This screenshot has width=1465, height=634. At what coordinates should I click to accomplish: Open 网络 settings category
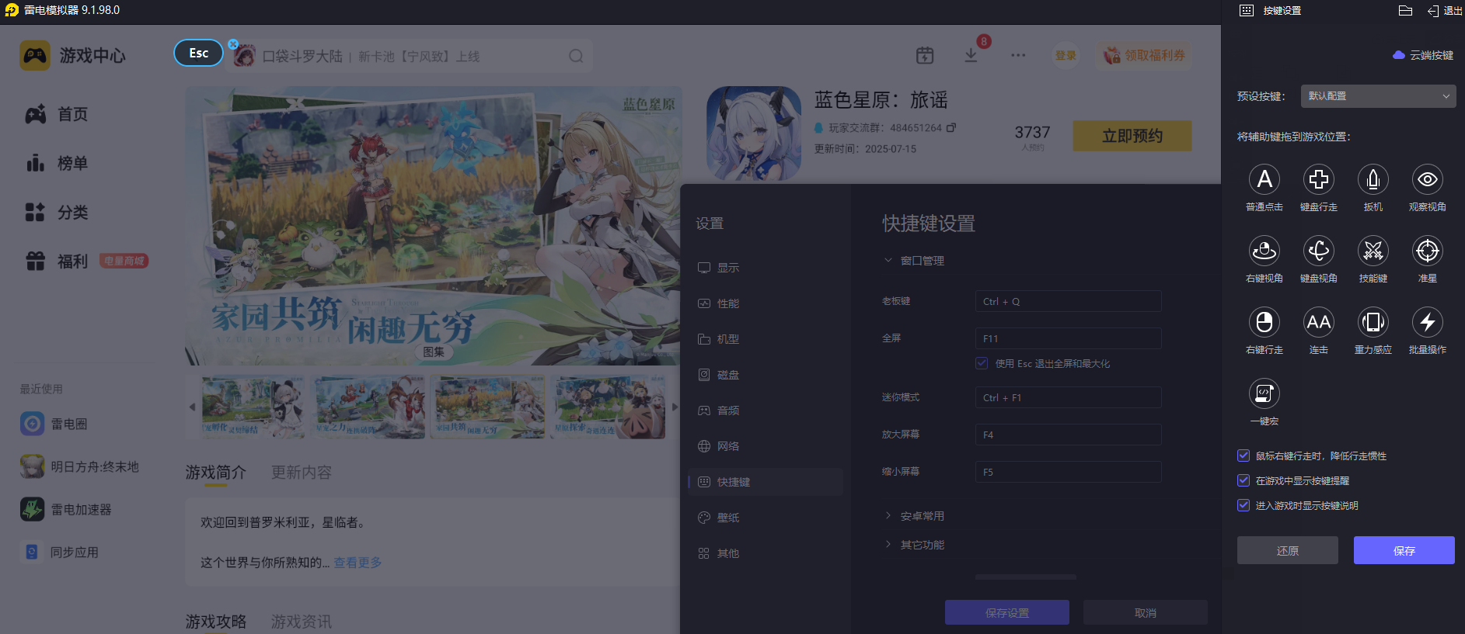click(x=766, y=446)
